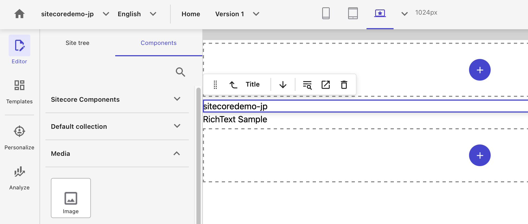
Task: Select the parent component arrow
Action: pos(233,85)
